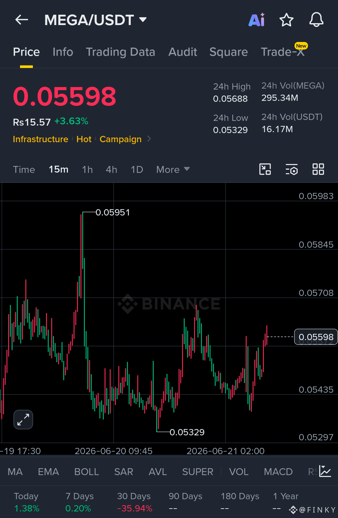Toggle the EMA indicator
The width and height of the screenshot is (338, 518).
point(48,472)
